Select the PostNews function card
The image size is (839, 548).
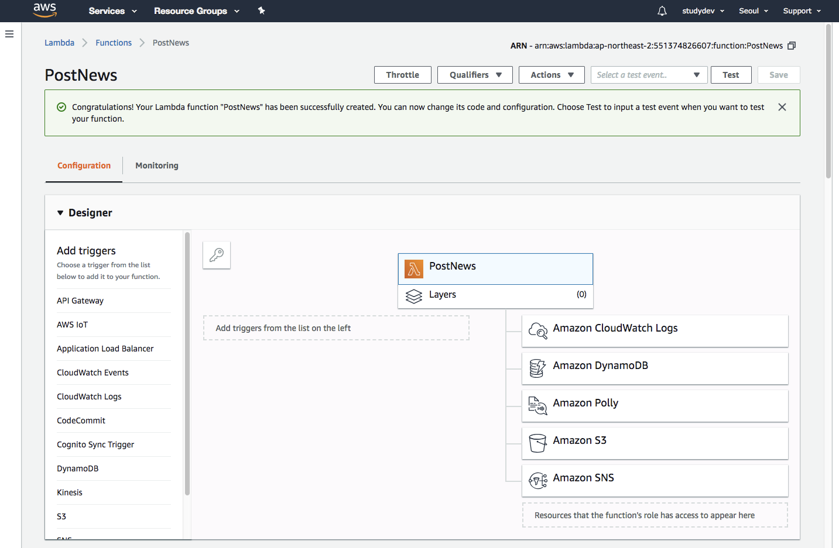[495, 269]
